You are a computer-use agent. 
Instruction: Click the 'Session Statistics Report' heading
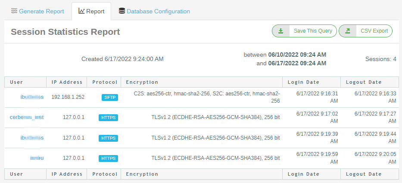coord(65,32)
